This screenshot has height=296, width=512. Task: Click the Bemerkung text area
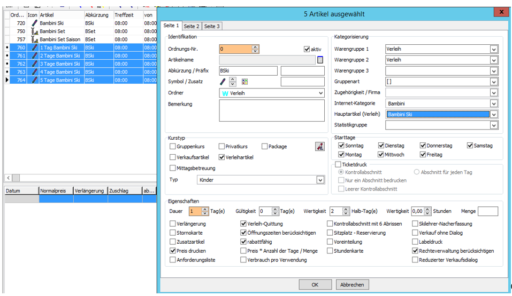[x=272, y=111]
